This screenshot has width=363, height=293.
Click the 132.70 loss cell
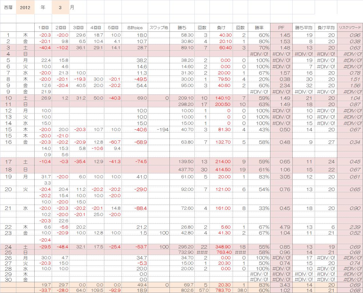(221, 142)
